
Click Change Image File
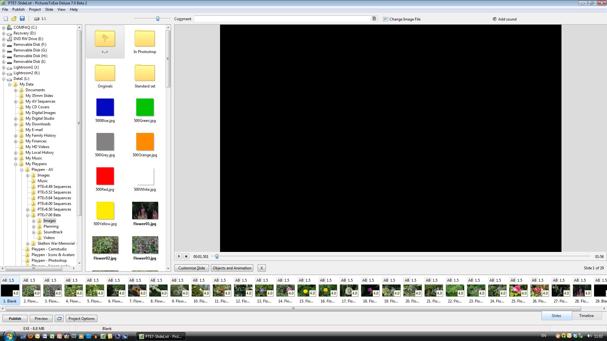point(402,19)
